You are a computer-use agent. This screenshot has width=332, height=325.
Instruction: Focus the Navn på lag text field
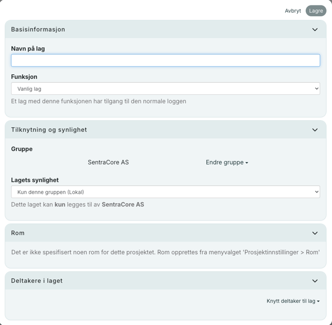pos(166,60)
